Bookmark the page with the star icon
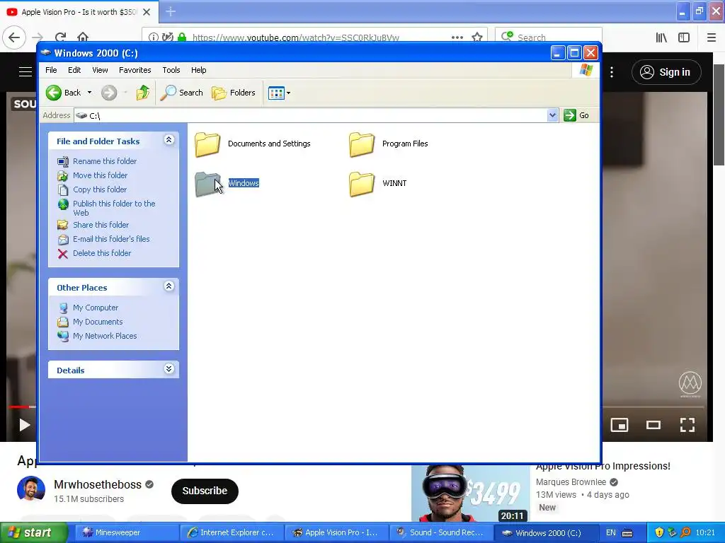This screenshot has width=725, height=543. pyautogui.click(x=476, y=37)
